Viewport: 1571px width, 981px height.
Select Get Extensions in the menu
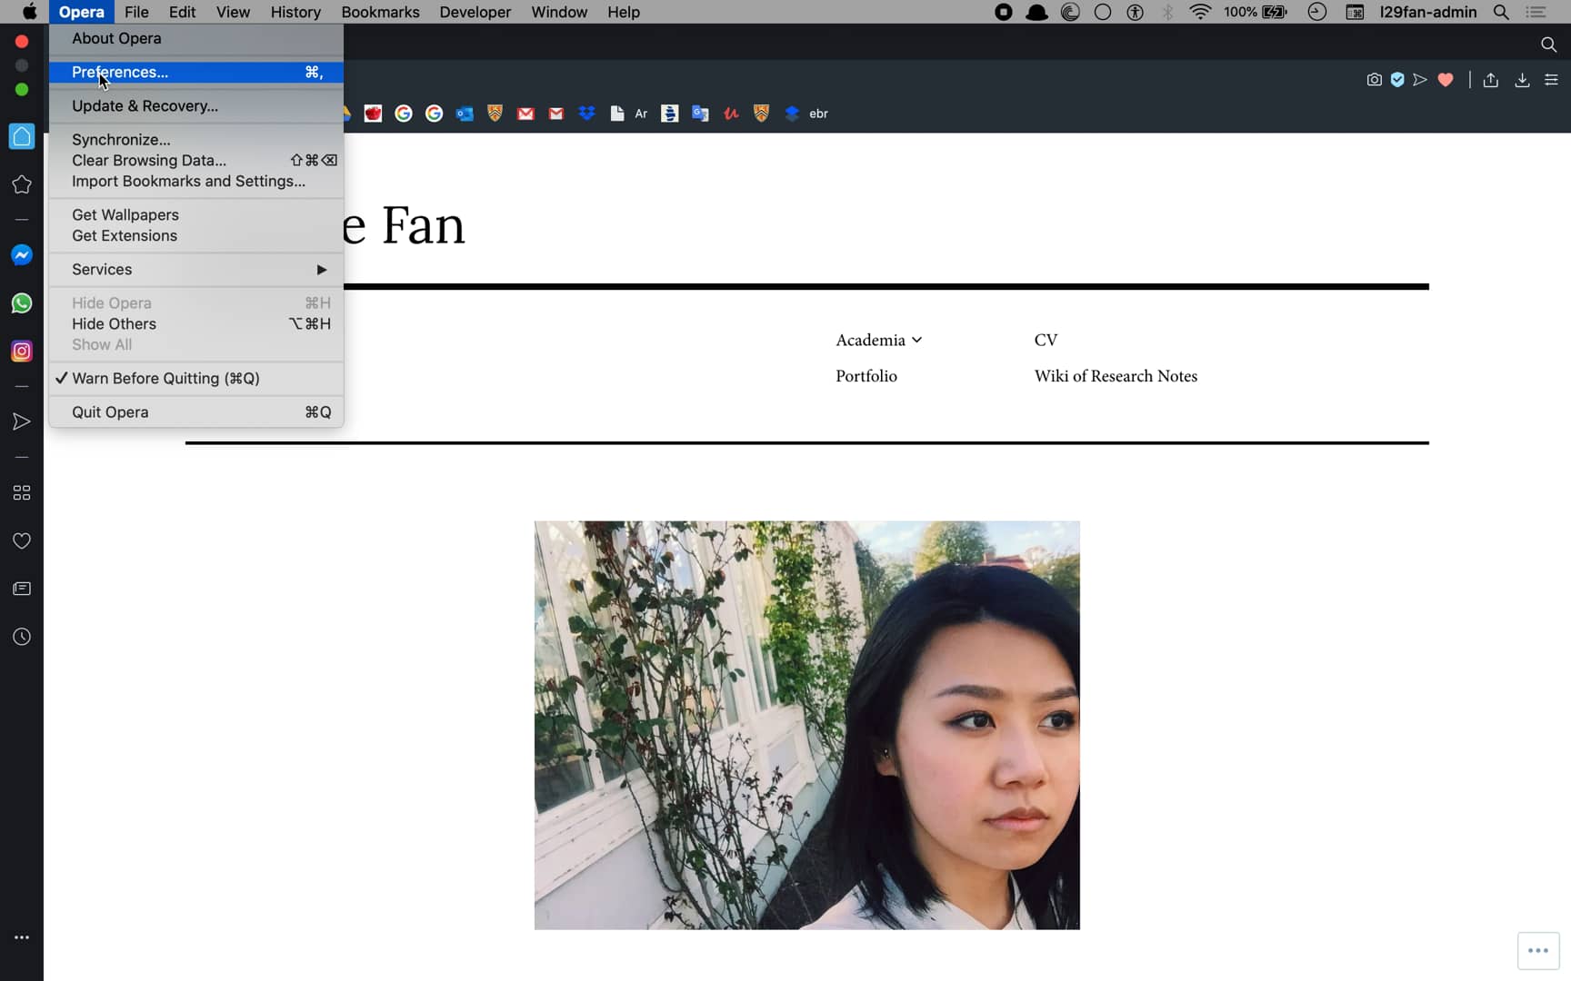coord(196,235)
